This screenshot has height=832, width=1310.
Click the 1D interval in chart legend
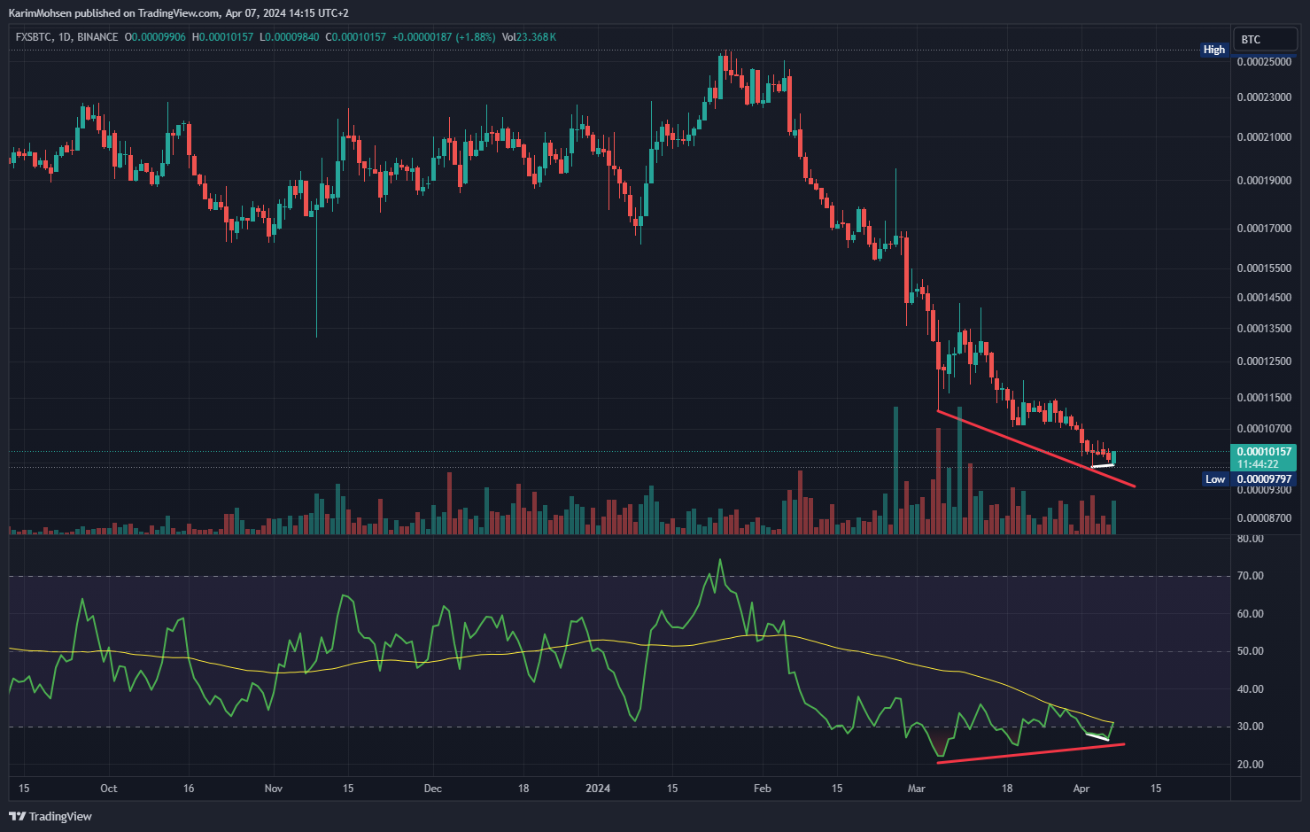point(63,37)
